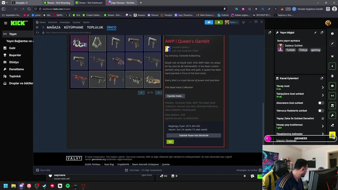Open Creator Dashboard bookmark

click(x=92, y=15)
